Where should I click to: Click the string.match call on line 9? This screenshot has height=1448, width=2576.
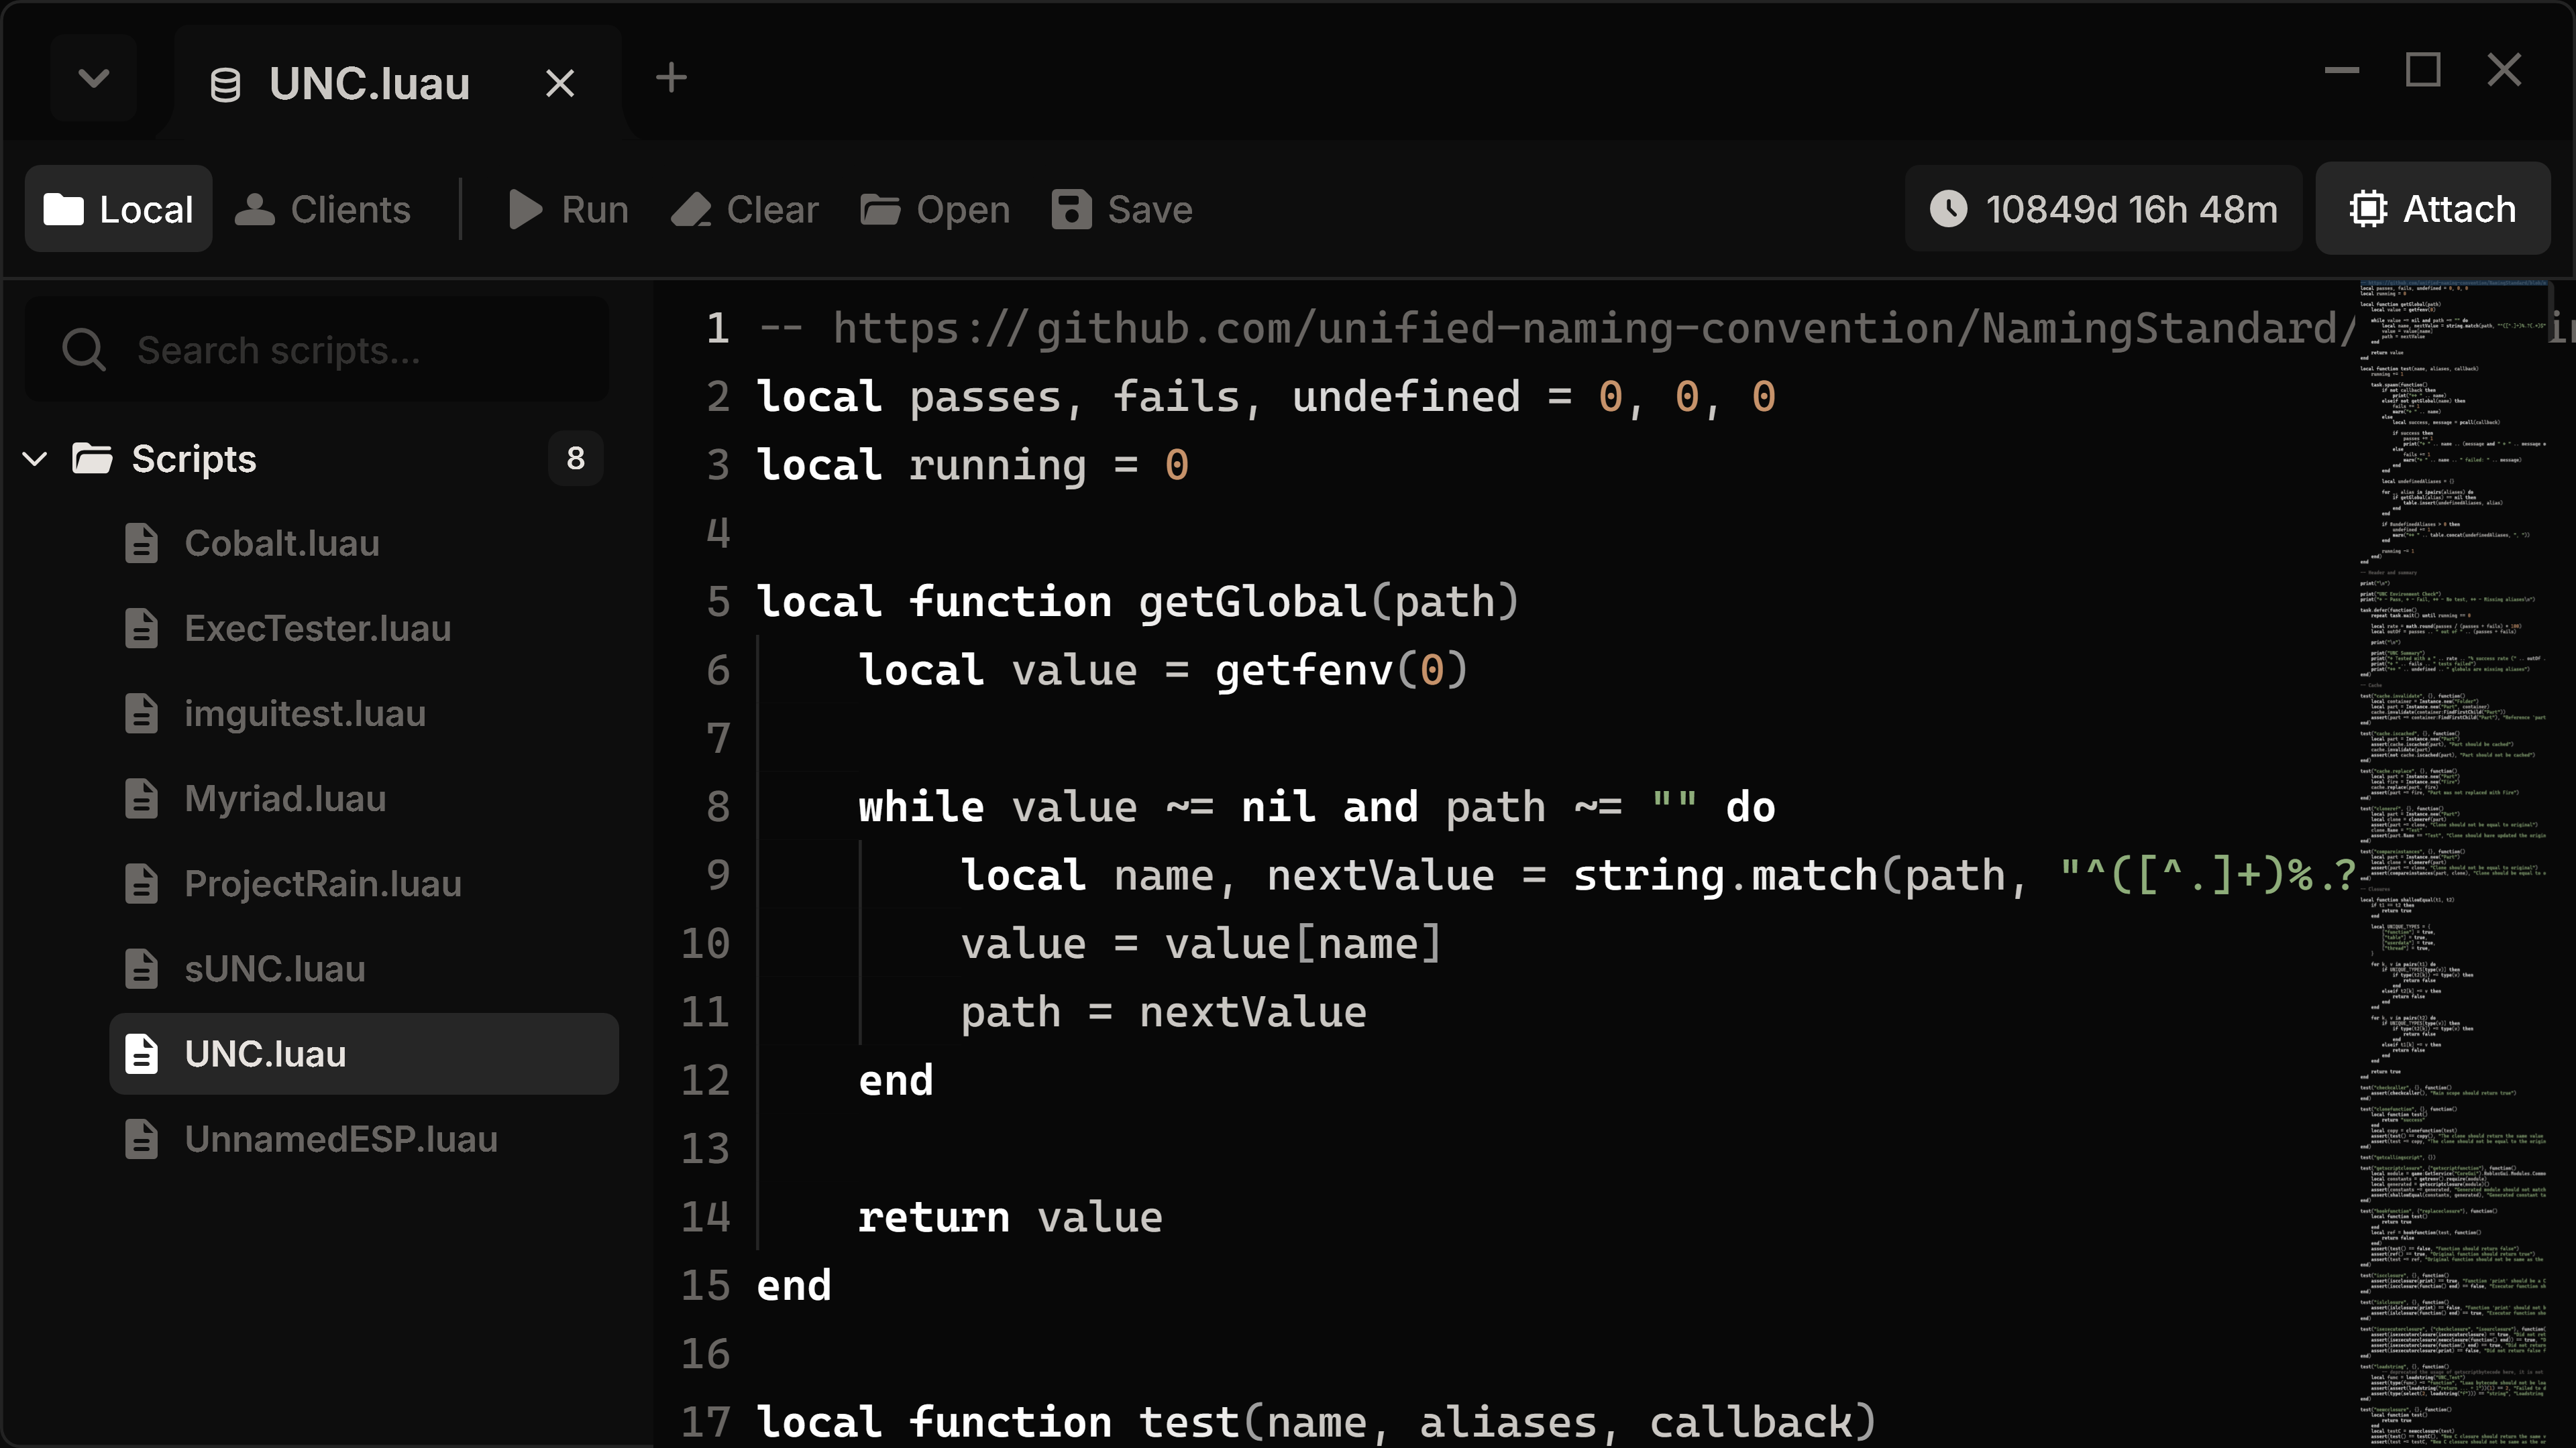pos(1725,876)
